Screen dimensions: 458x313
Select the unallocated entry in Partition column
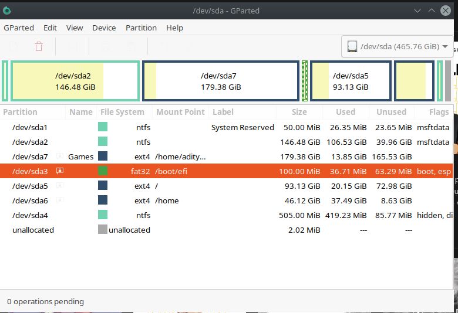click(33, 230)
